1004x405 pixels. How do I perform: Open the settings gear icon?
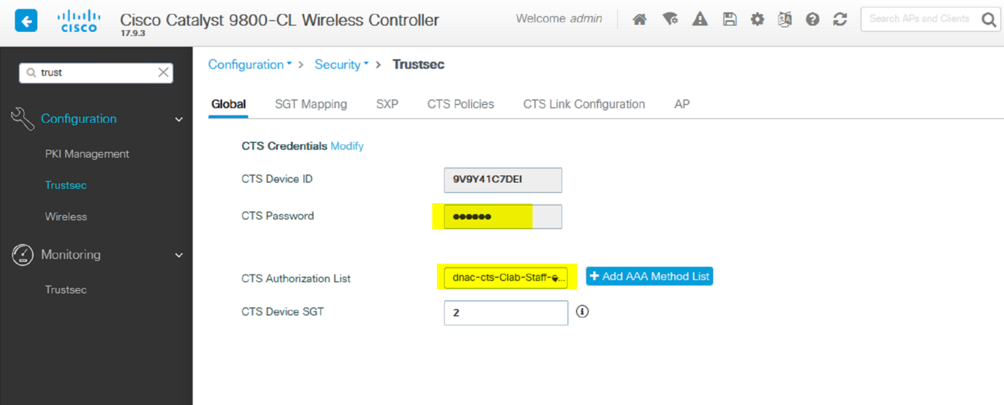[757, 20]
